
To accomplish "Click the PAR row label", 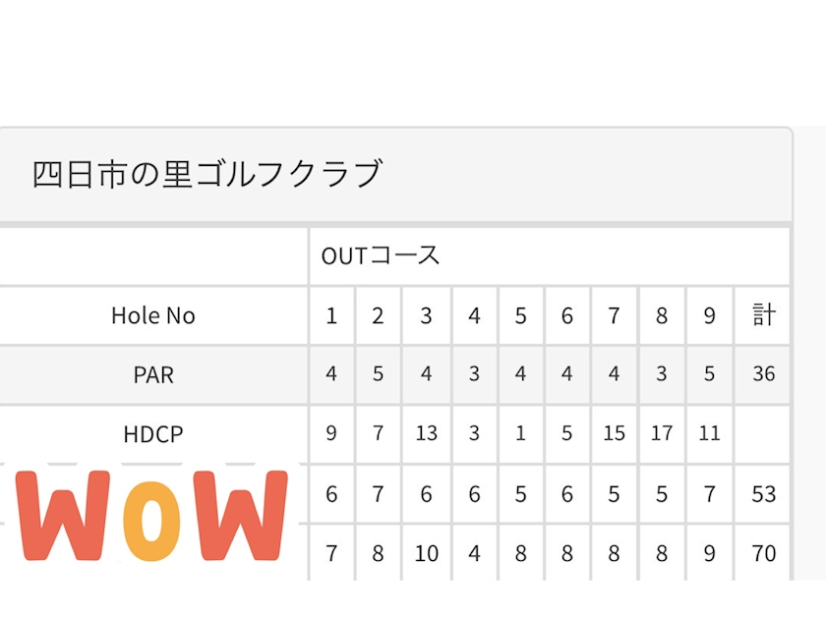I will point(153,374).
